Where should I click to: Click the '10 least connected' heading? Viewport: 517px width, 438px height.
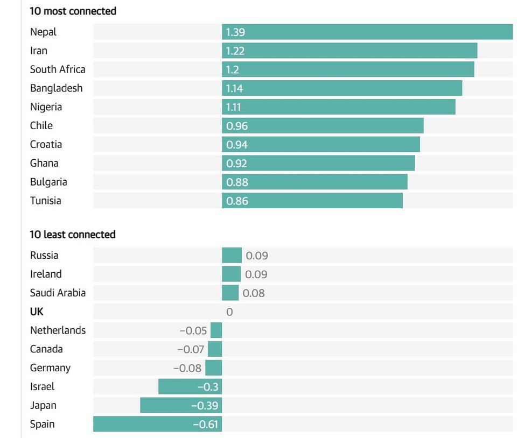(73, 235)
